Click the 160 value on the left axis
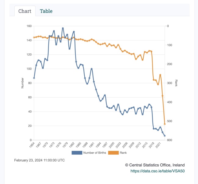The image size is (198, 184). tap(29, 26)
